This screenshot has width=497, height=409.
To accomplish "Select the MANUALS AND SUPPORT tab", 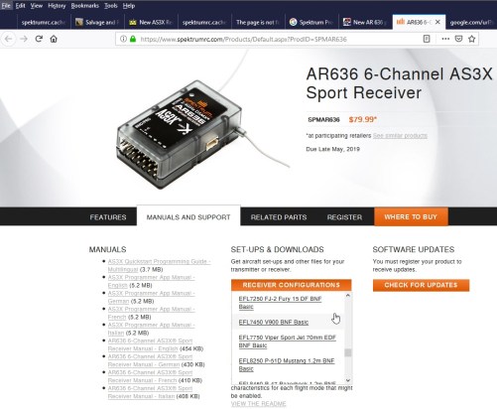I will tap(188, 217).
